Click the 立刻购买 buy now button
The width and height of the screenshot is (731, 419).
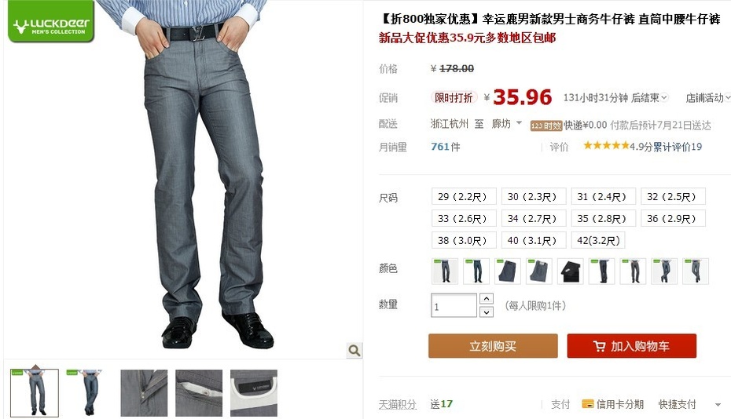coord(493,346)
